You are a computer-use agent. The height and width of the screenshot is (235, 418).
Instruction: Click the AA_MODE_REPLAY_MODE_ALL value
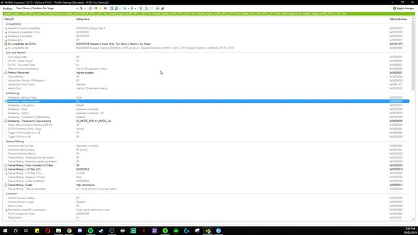(94, 121)
